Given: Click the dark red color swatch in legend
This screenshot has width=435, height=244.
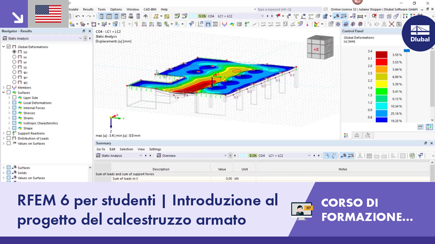Looking at the screenshot, I should (x=381, y=55).
